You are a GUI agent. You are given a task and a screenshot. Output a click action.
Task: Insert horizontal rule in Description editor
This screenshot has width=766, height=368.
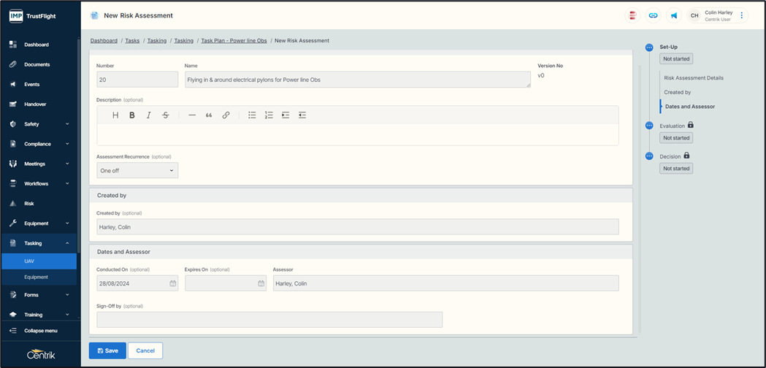pos(192,115)
